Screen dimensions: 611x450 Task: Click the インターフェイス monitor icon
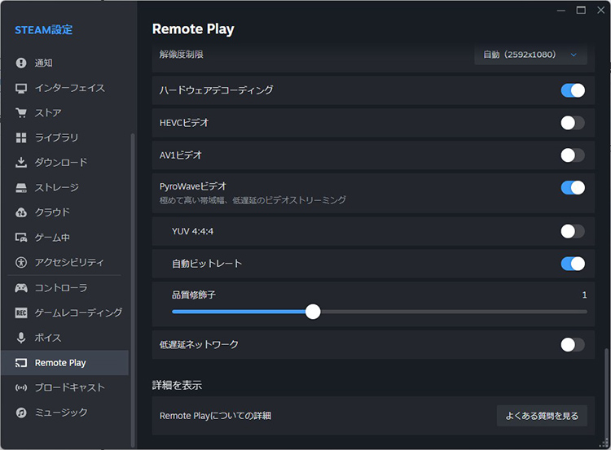(x=21, y=88)
